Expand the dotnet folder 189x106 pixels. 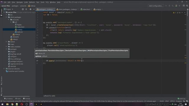(6, 42)
